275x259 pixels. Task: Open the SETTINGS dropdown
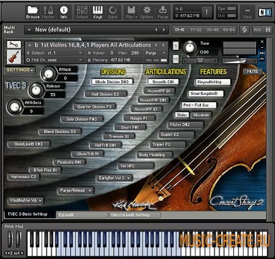(20, 70)
